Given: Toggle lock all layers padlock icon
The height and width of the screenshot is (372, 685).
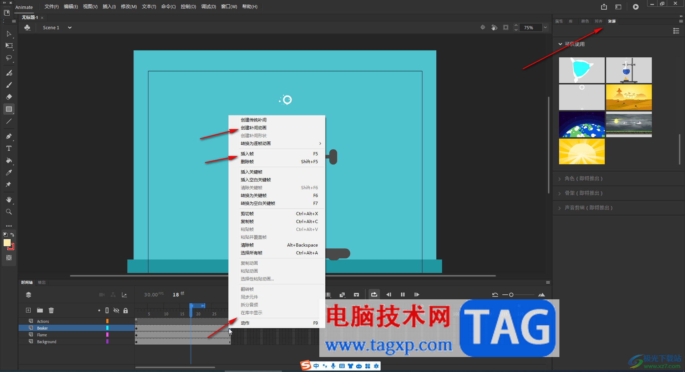Looking at the screenshot, I should (x=126, y=310).
